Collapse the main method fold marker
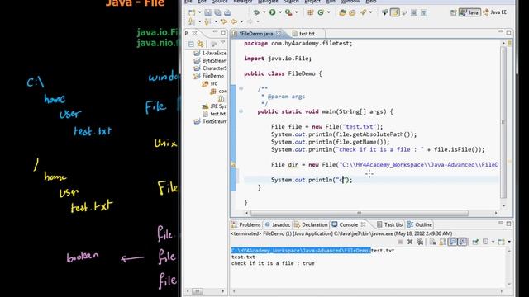Screen dimensions: 529x297 point(241,111)
